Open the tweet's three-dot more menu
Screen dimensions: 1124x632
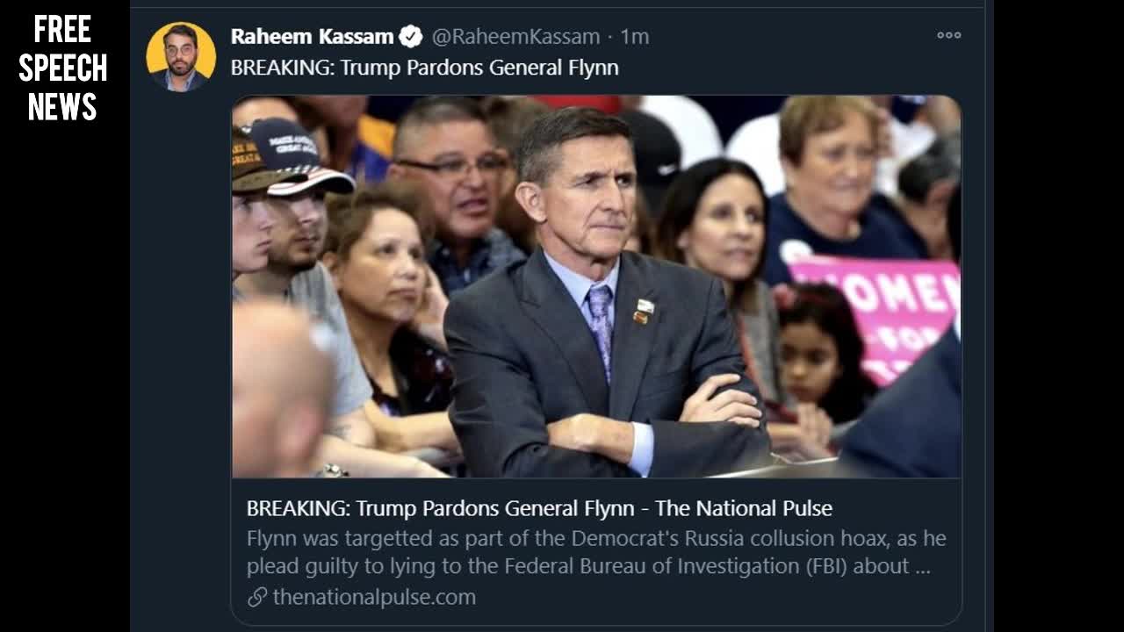point(948,36)
